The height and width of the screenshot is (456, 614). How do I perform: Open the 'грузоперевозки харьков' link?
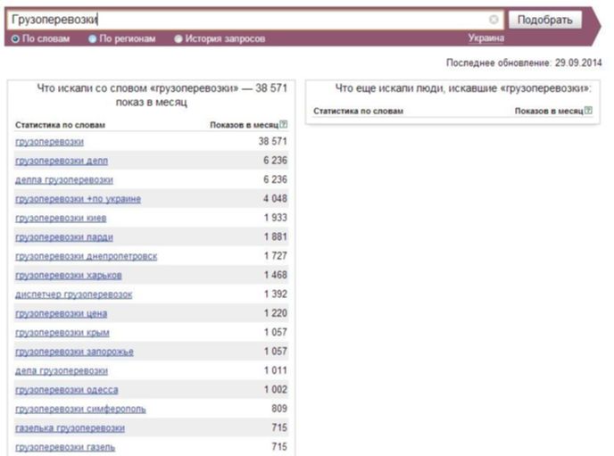[x=69, y=276]
